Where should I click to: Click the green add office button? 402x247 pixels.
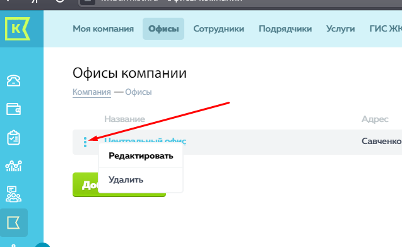click(119, 184)
